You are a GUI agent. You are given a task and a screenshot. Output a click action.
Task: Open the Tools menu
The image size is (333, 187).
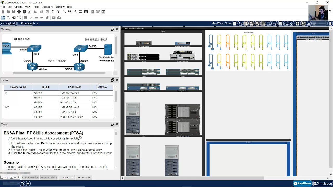[36, 7]
